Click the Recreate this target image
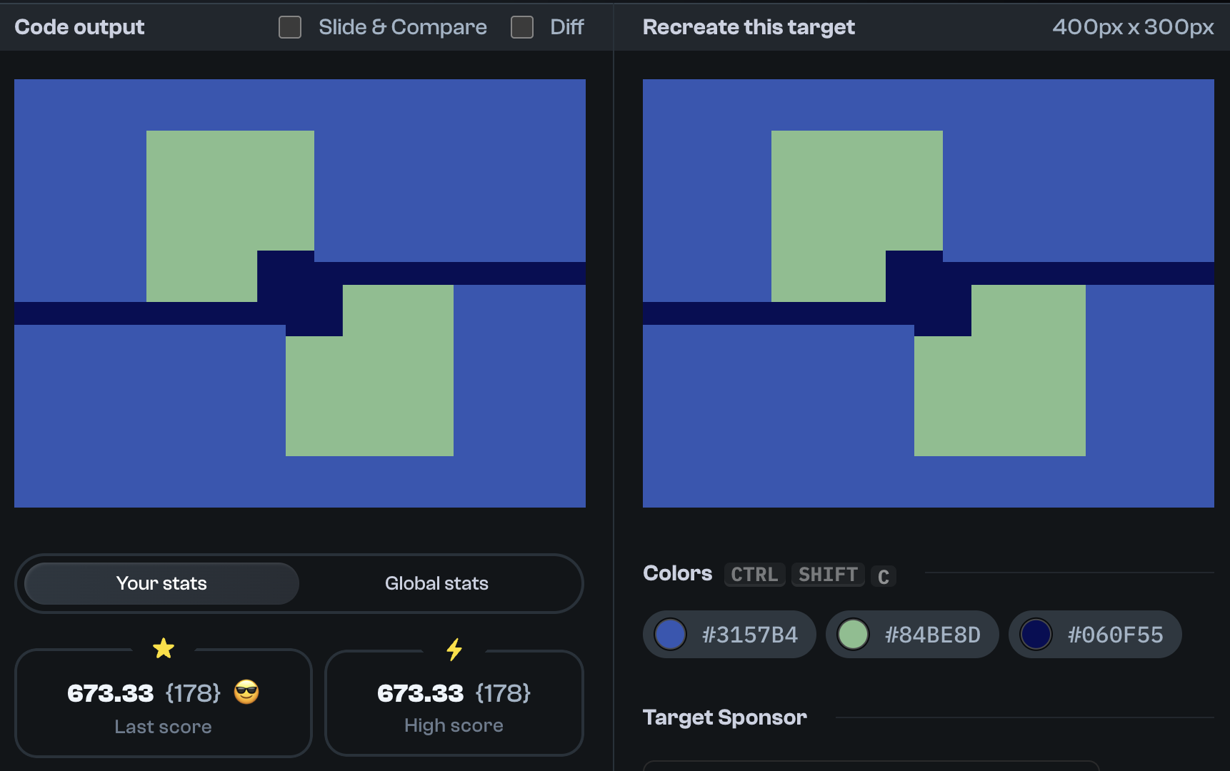The width and height of the screenshot is (1230, 771). click(x=929, y=293)
